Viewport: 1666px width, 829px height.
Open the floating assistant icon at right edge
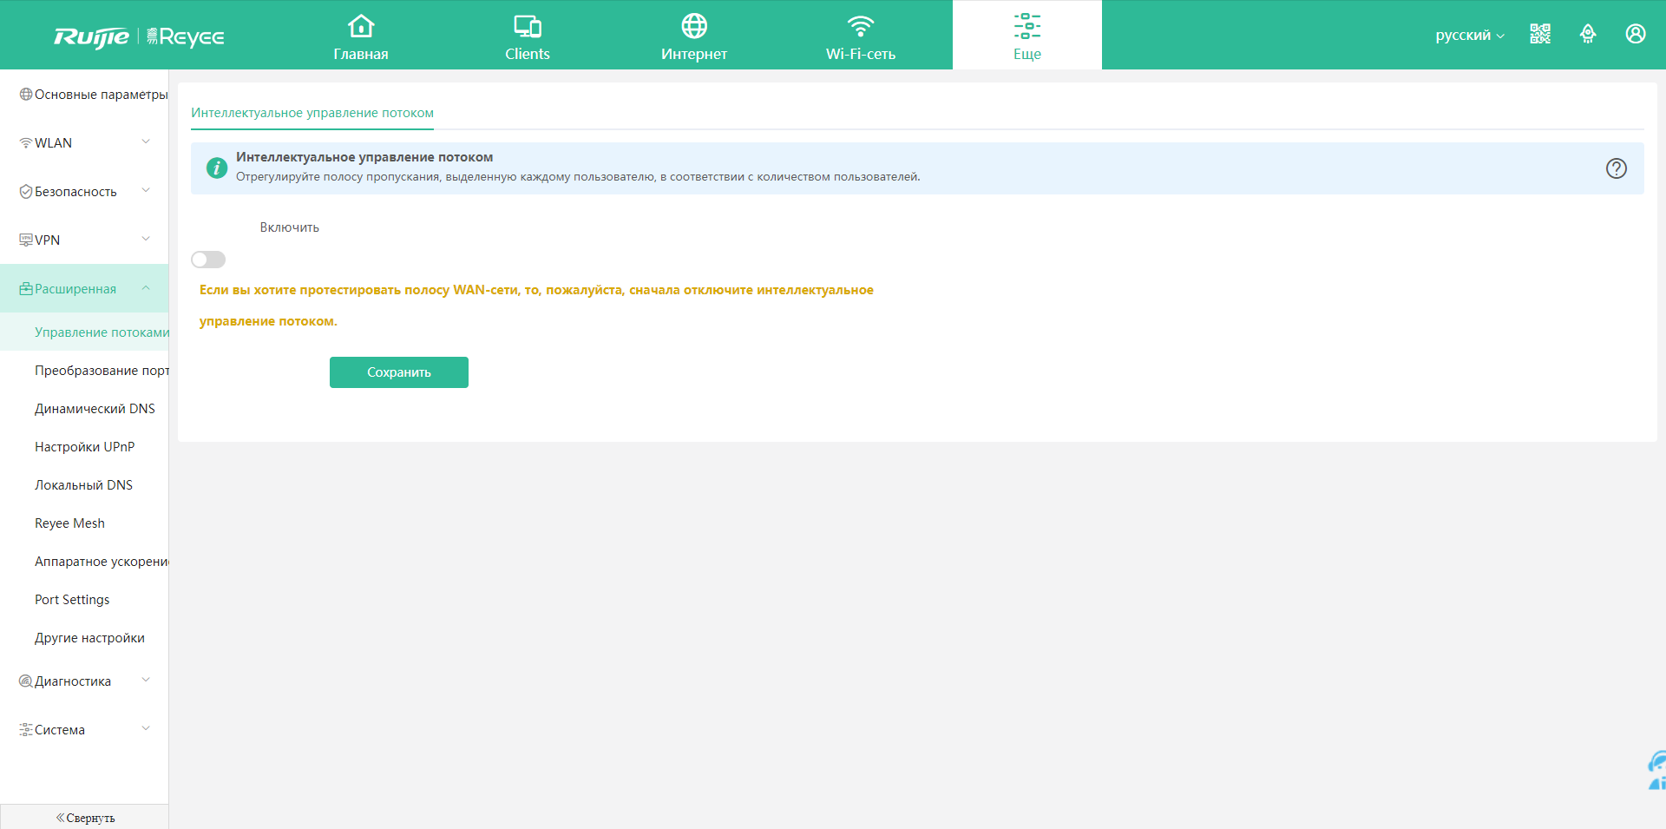click(1656, 771)
